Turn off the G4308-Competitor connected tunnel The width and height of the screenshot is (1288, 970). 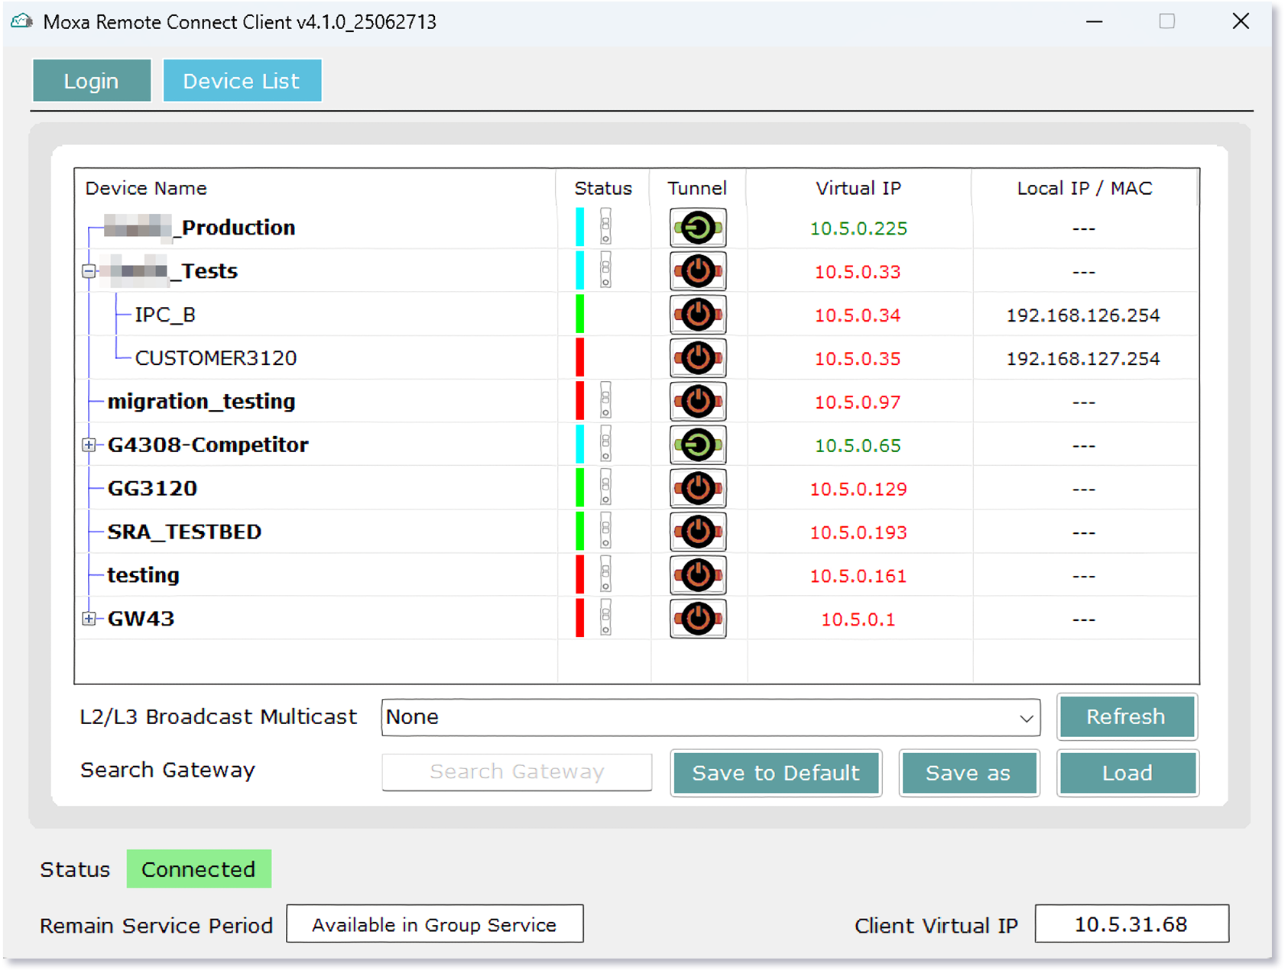click(697, 445)
